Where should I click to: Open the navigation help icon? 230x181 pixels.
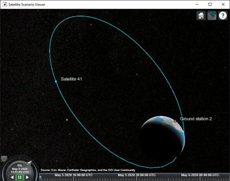point(223,16)
